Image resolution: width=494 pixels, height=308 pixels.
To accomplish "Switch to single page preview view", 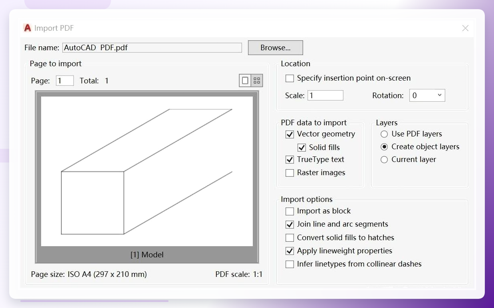I will tap(245, 81).
